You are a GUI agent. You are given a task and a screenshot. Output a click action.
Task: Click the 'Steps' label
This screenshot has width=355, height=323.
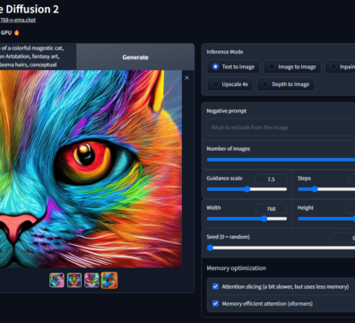point(304,179)
